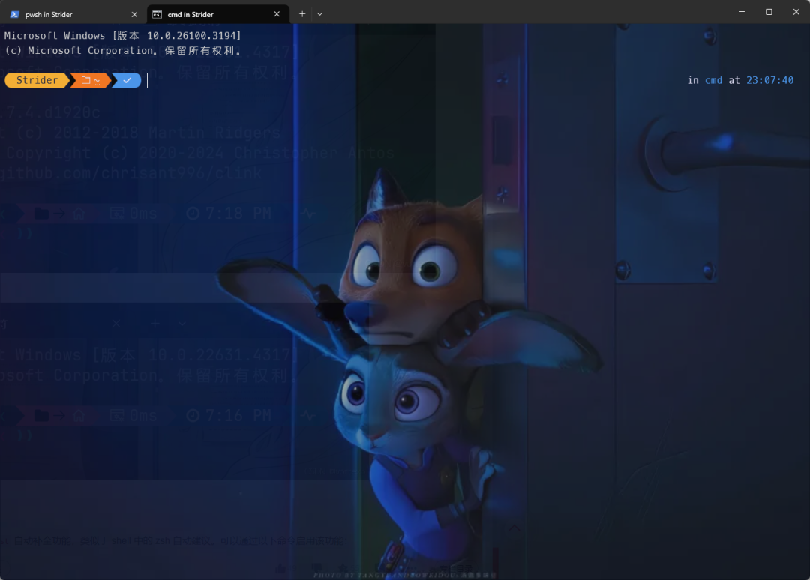Select the cmd in Strider tab
This screenshot has width=810, height=580.
(x=217, y=14)
